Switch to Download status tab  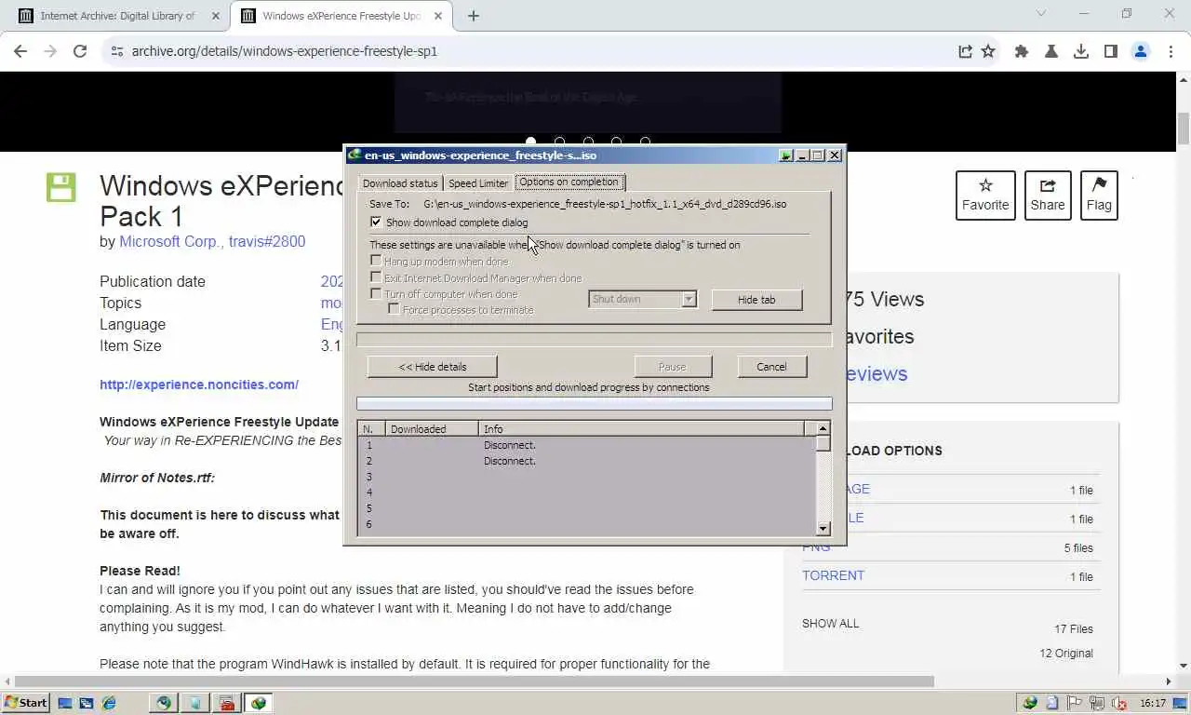[x=400, y=183]
